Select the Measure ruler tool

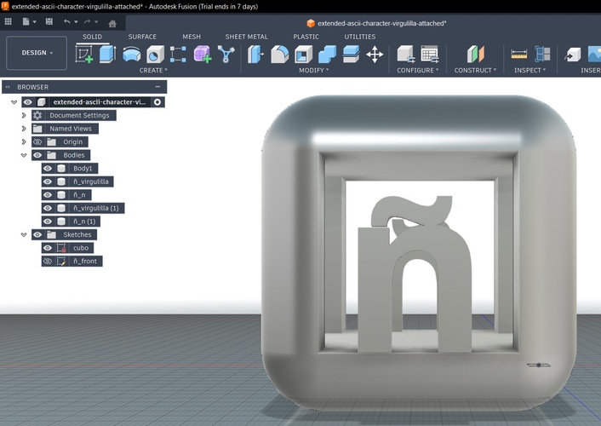click(519, 55)
